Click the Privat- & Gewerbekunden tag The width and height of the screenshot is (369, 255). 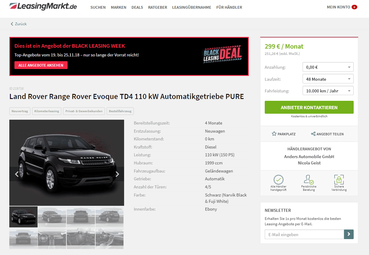(x=84, y=111)
